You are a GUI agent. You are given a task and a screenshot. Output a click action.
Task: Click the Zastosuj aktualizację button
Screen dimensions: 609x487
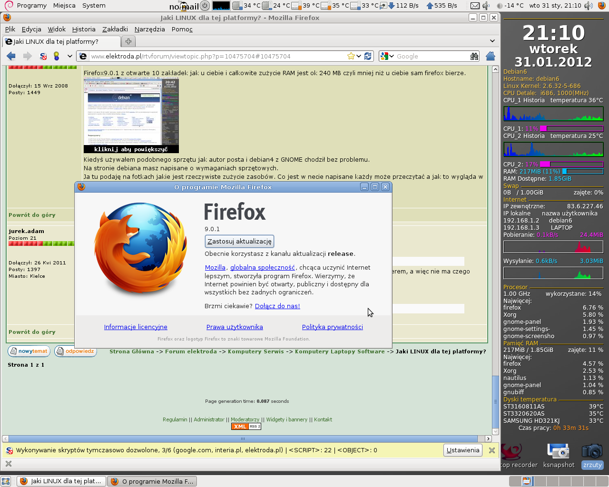coord(239,241)
